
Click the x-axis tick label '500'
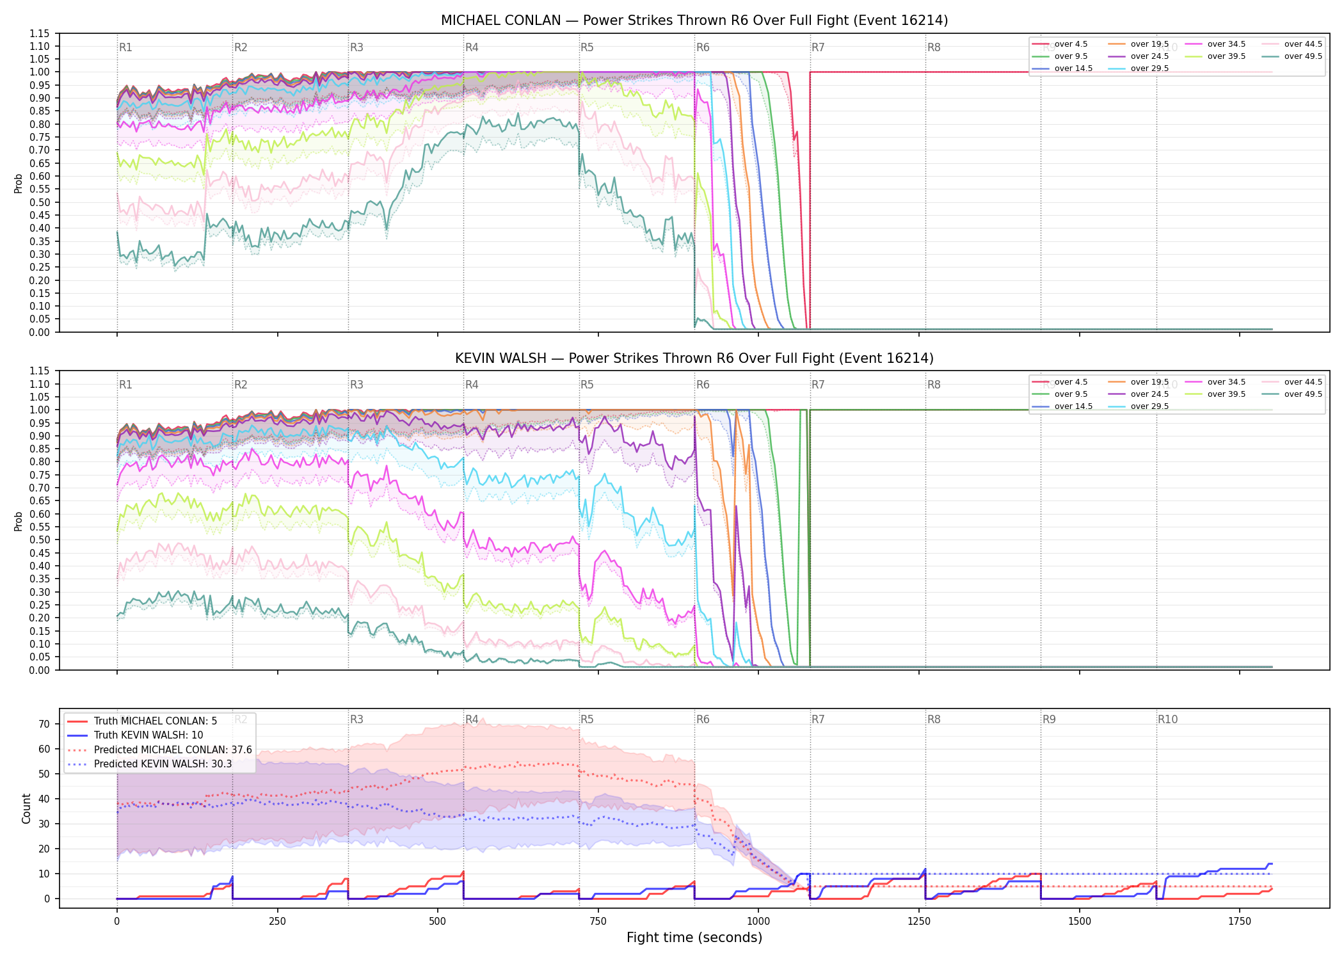(438, 922)
